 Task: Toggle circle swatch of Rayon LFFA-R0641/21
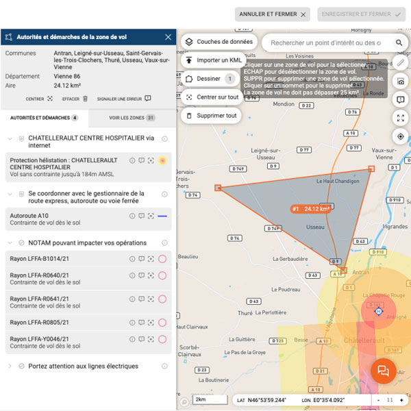tap(162, 299)
